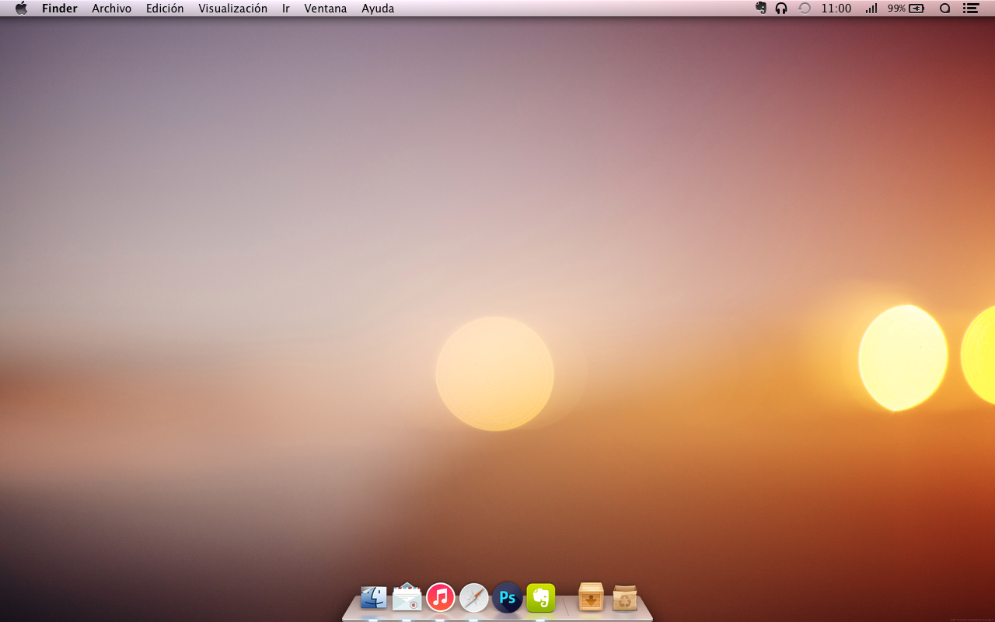Open Photoshop from the Dock

pyautogui.click(x=508, y=597)
